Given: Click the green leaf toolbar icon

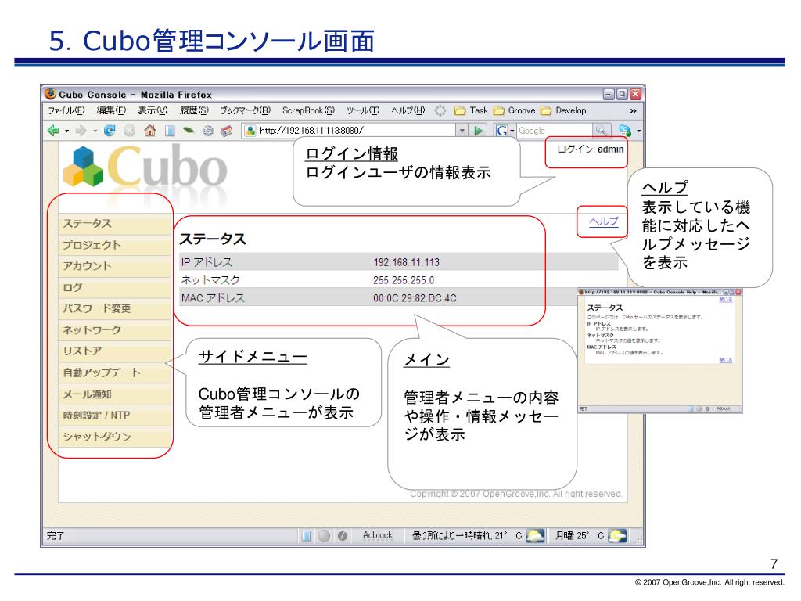Looking at the screenshot, I should coord(189,131).
